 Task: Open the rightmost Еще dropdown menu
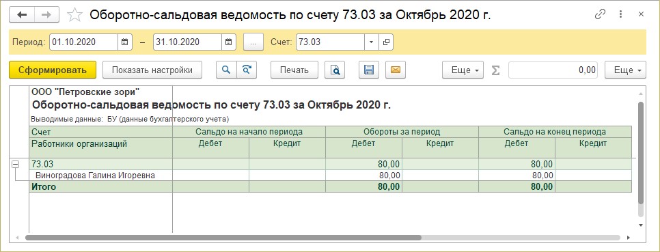click(x=625, y=70)
